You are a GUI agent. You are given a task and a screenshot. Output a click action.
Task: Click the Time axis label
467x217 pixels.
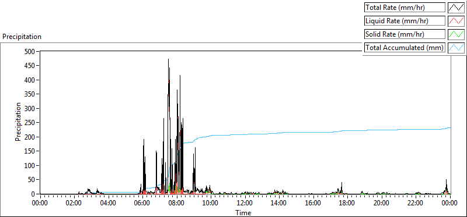[243, 212]
